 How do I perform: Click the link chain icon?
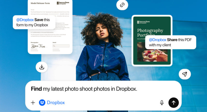(x=122, y=5)
